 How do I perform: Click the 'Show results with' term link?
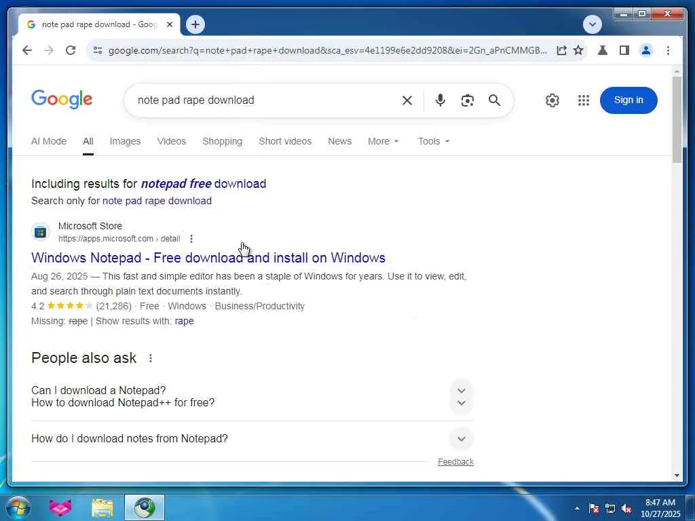pos(184,321)
